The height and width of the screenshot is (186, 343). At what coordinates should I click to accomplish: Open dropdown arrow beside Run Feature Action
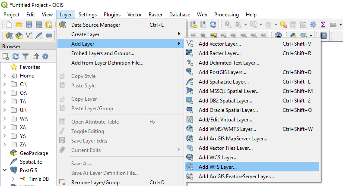click(x=245, y=25)
